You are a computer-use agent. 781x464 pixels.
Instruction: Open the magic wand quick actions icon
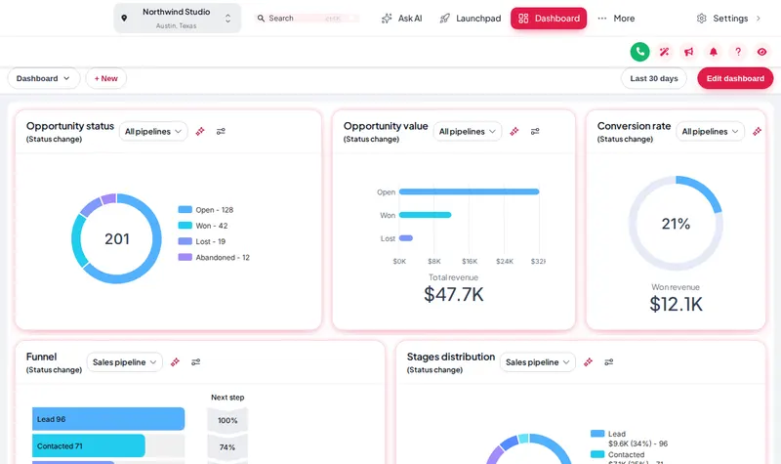click(x=664, y=52)
